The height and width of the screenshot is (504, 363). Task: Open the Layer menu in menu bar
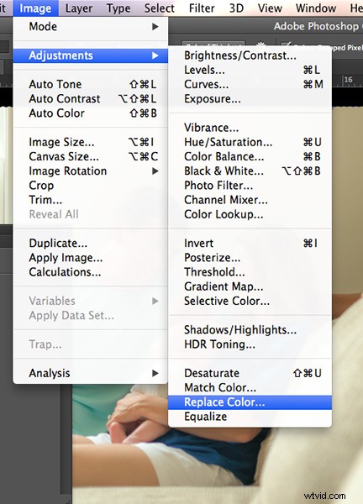79,8
